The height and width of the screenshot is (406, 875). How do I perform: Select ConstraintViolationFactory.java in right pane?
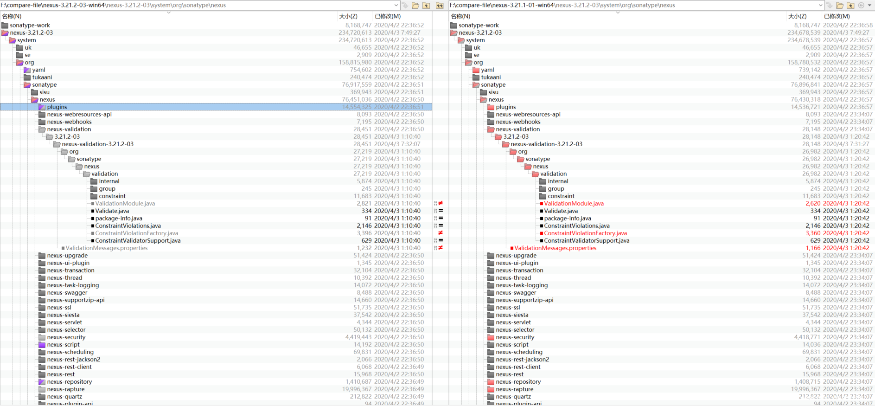[x=585, y=233]
